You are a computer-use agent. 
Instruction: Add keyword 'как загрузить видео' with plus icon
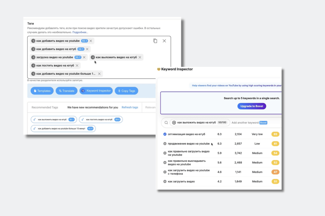click(x=165, y=182)
